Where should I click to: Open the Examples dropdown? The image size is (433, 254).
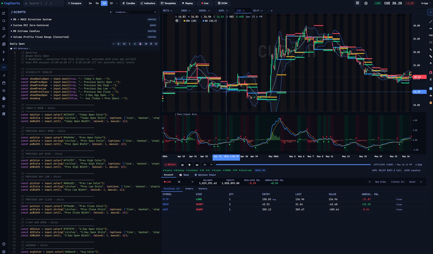point(136,12)
